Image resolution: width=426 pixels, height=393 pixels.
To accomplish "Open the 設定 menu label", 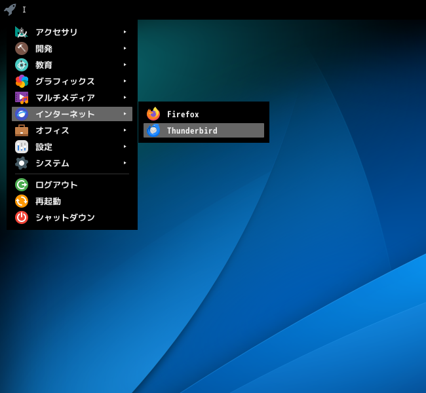I will click(x=44, y=147).
